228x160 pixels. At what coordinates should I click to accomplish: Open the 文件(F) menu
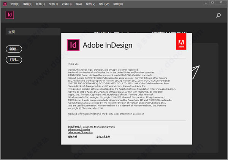(15, 4)
